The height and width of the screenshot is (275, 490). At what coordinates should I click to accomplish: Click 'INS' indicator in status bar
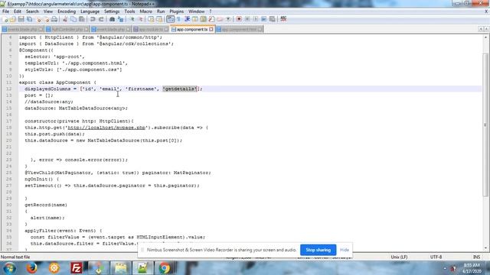click(476, 257)
